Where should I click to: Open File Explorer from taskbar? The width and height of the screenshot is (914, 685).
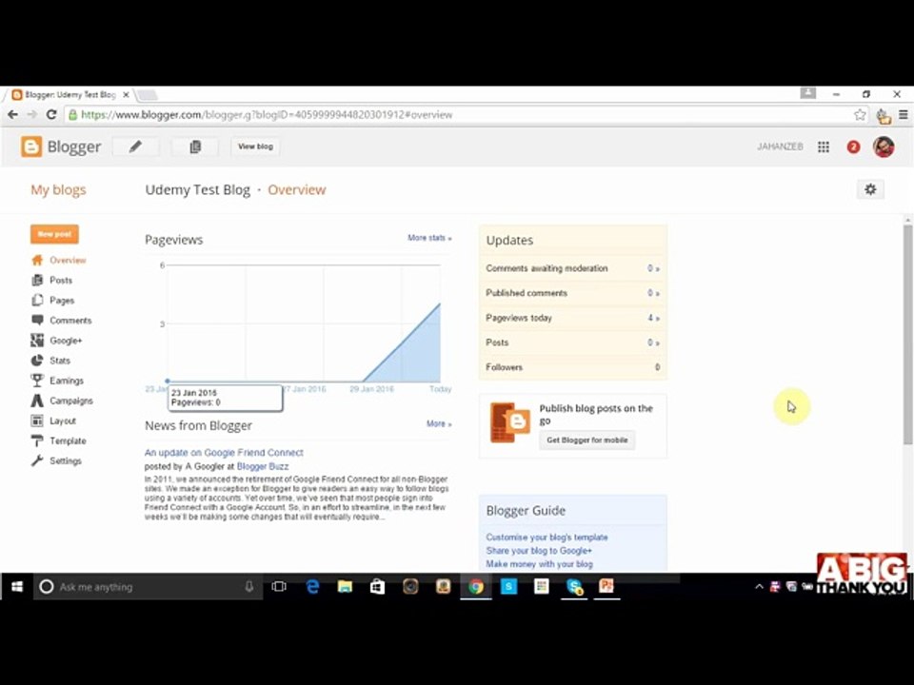coord(345,587)
